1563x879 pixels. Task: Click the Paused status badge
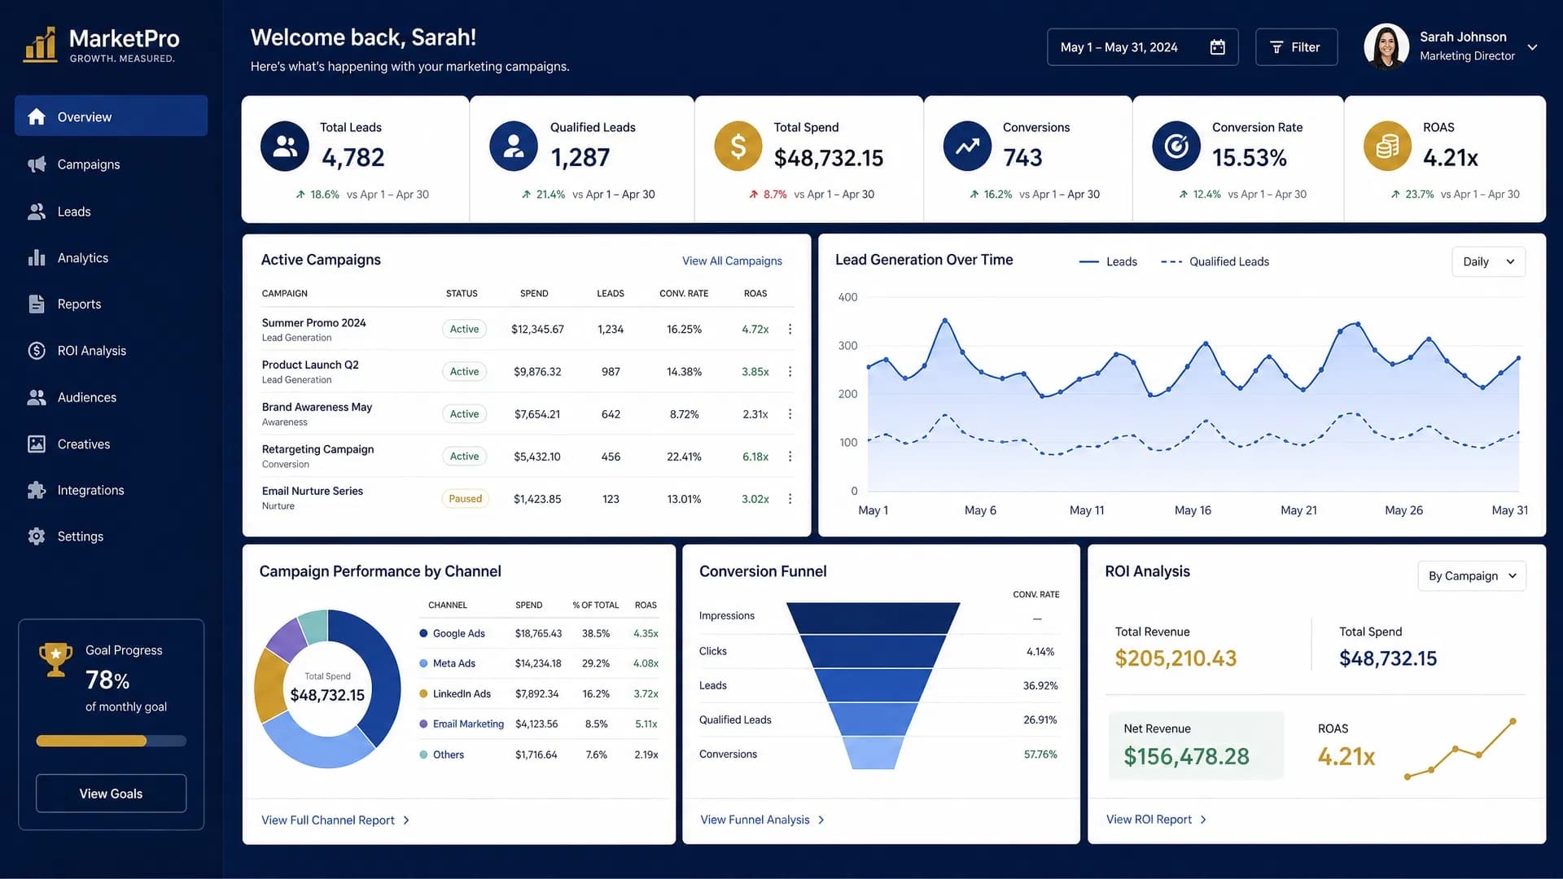click(x=465, y=499)
